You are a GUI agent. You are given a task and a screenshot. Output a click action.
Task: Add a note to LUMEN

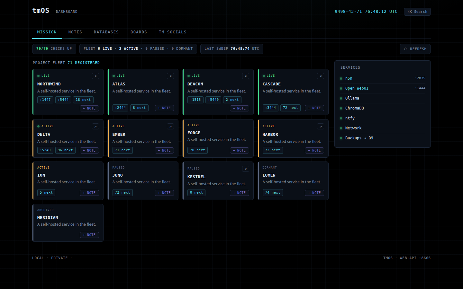pyautogui.click(x=314, y=193)
